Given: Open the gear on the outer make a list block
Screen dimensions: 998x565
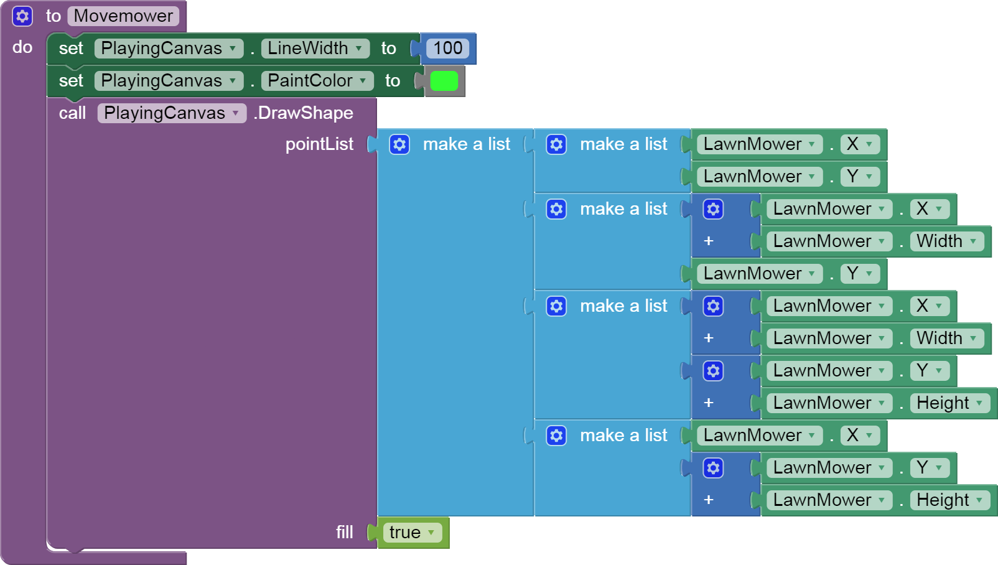Looking at the screenshot, I should [399, 144].
